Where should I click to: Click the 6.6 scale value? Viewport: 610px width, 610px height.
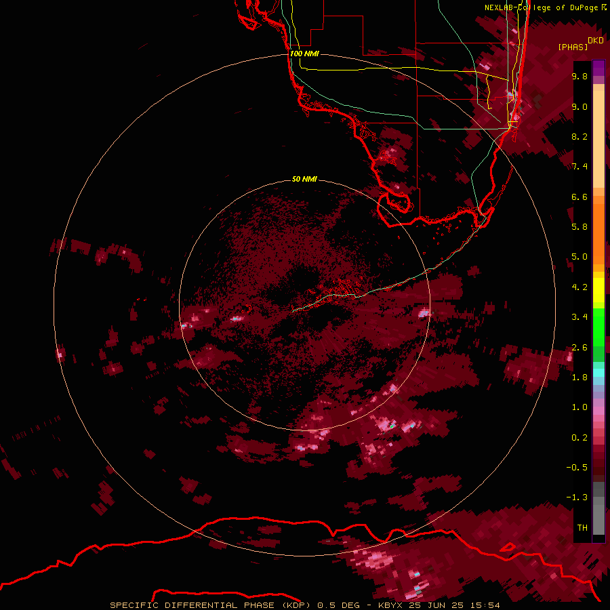(x=579, y=197)
